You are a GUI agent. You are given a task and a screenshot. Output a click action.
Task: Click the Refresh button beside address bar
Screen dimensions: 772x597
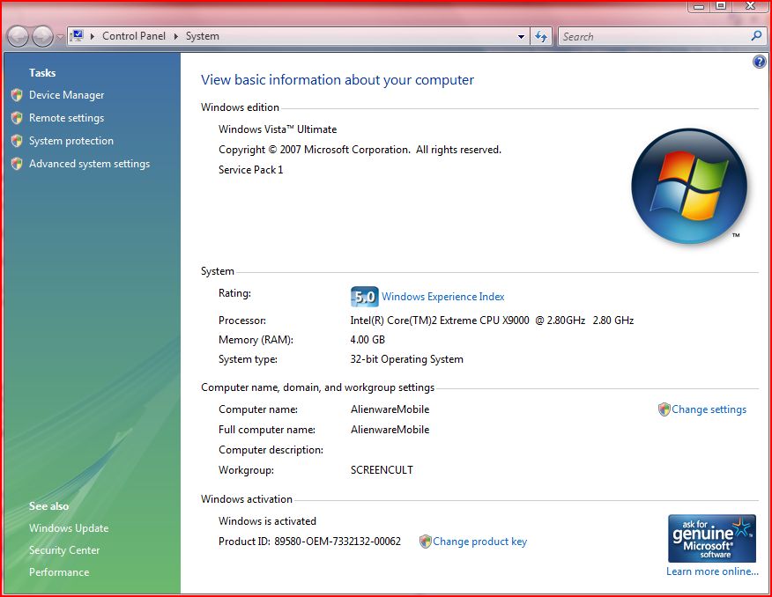tap(540, 36)
